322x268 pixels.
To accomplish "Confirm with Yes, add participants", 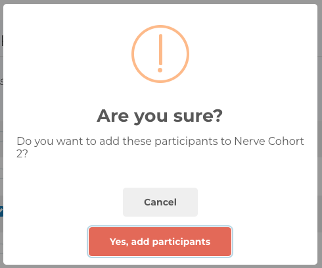I will tap(160, 242).
